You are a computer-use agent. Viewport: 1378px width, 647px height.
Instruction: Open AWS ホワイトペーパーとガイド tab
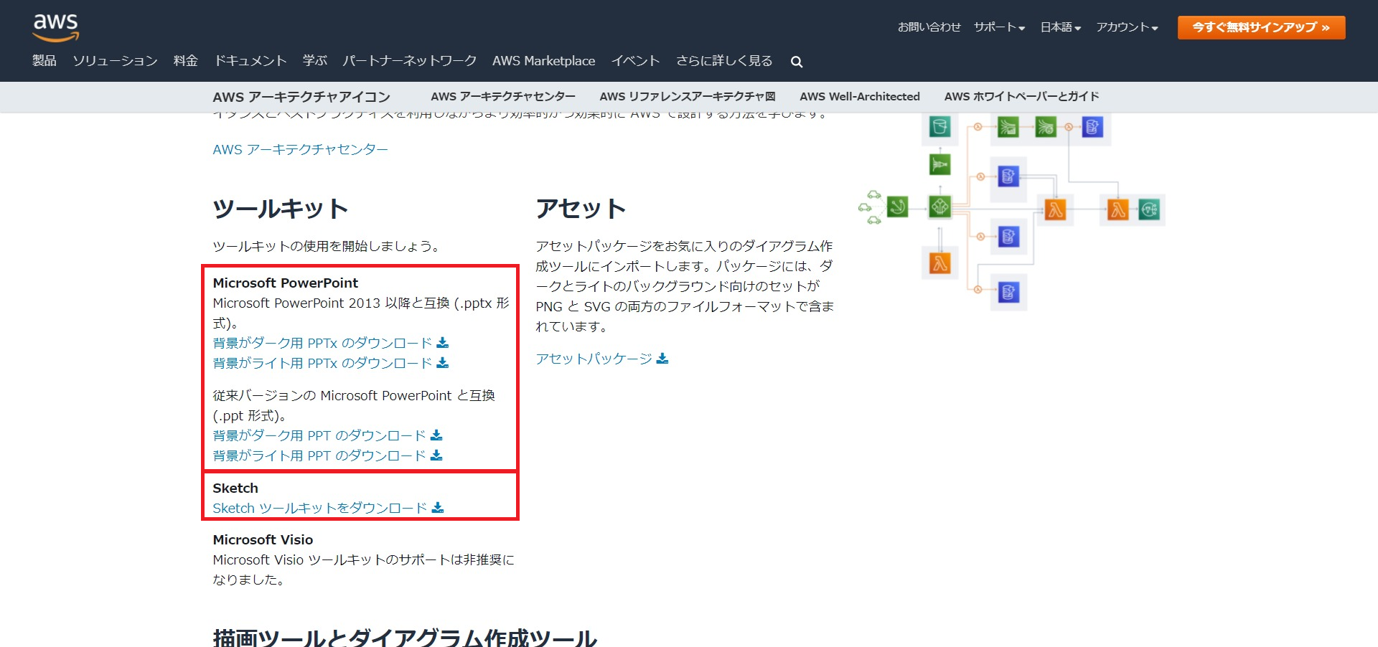click(x=1022, y=97)
